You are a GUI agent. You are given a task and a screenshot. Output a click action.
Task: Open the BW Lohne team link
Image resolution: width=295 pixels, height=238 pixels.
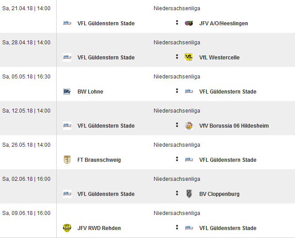90,91
